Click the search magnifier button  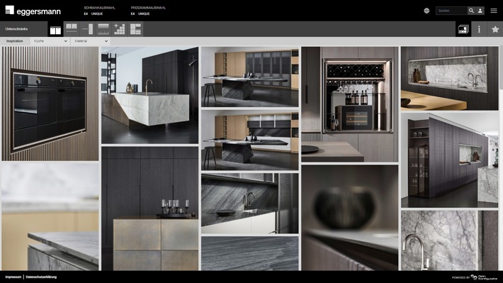(x=471, y=11)
